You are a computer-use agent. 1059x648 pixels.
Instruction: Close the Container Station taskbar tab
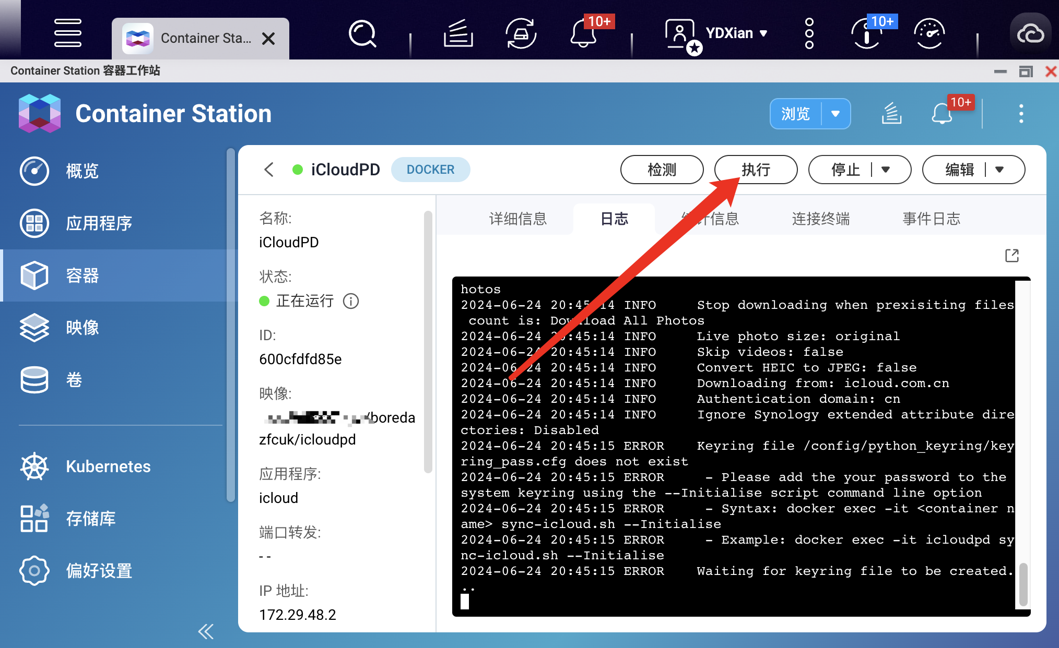(268, 39)
